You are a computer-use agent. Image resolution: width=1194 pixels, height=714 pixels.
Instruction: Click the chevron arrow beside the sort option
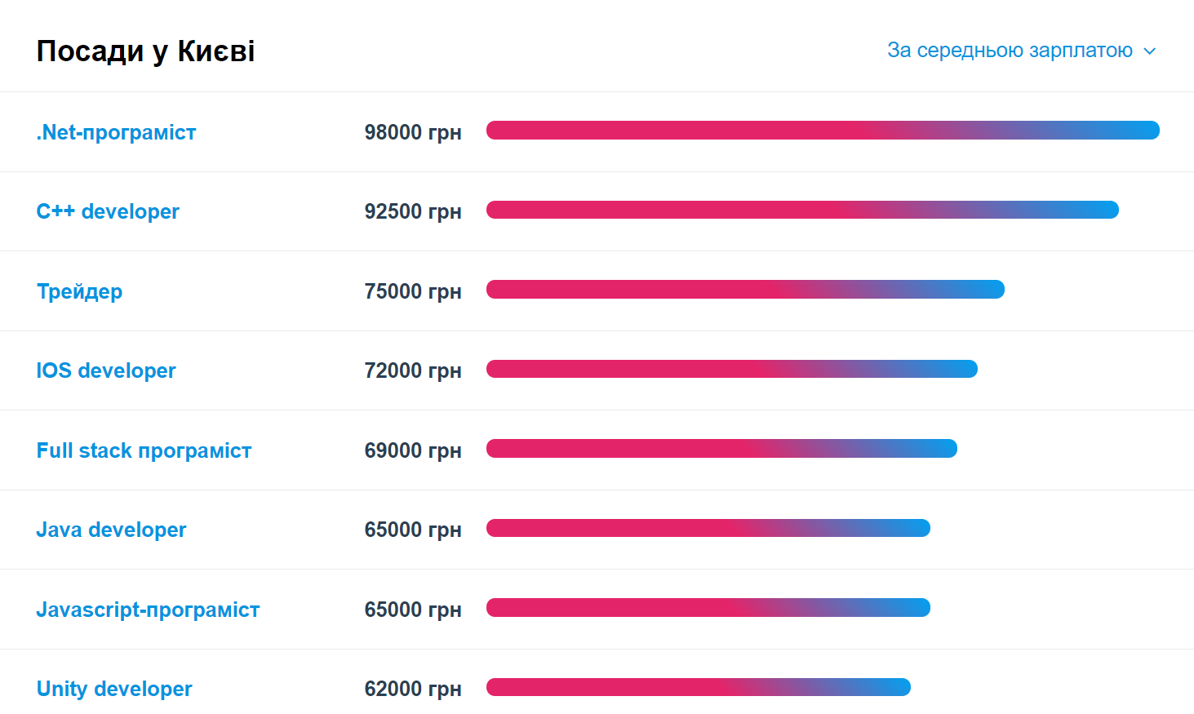click(1149, 51)
